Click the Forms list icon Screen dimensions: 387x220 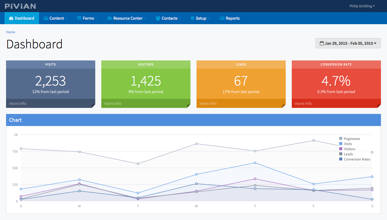(79, 18)
